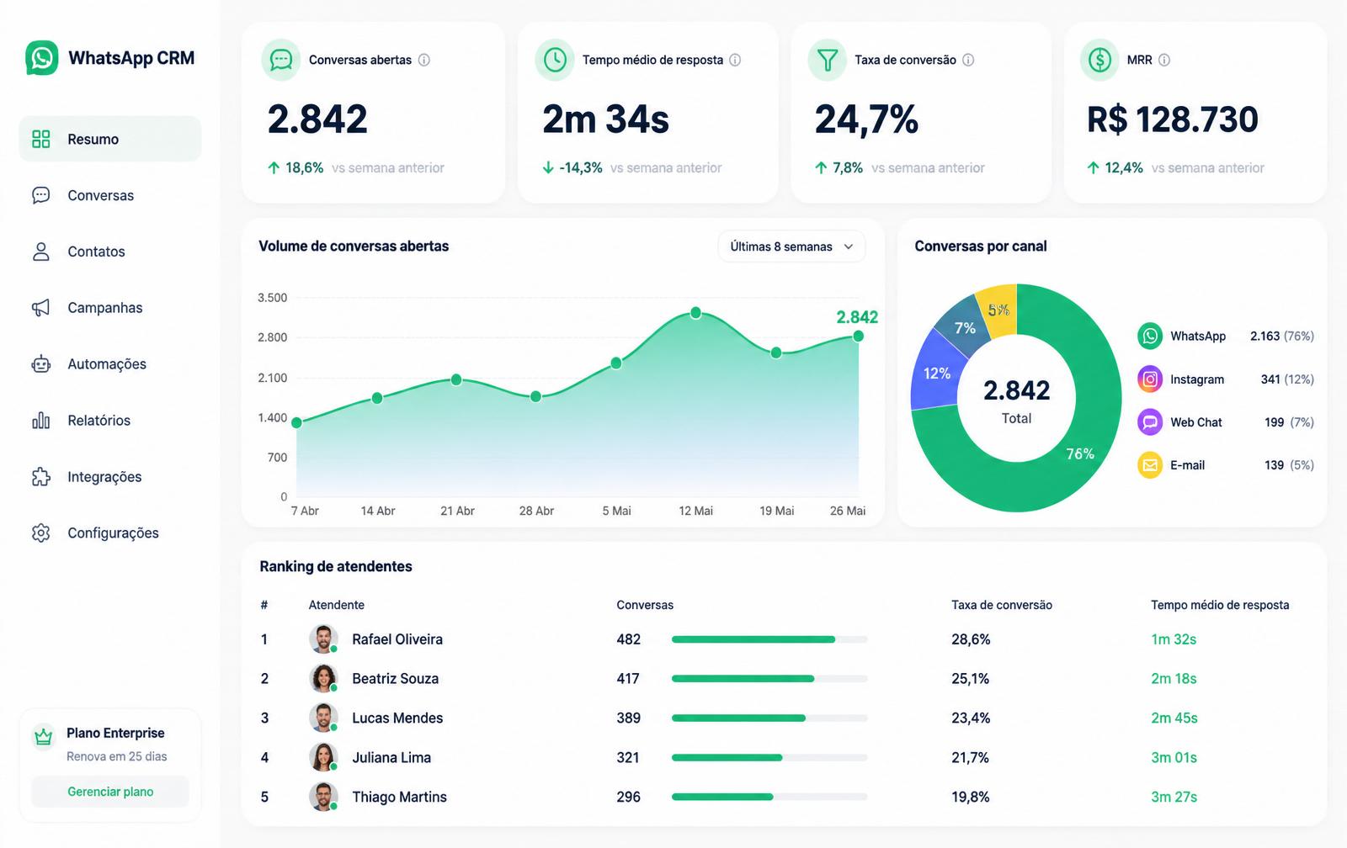The width and height of the screenshot is (1347, 848).
Task: Navigate to Campanhas in sidebar
Action: tap(110, 308)
